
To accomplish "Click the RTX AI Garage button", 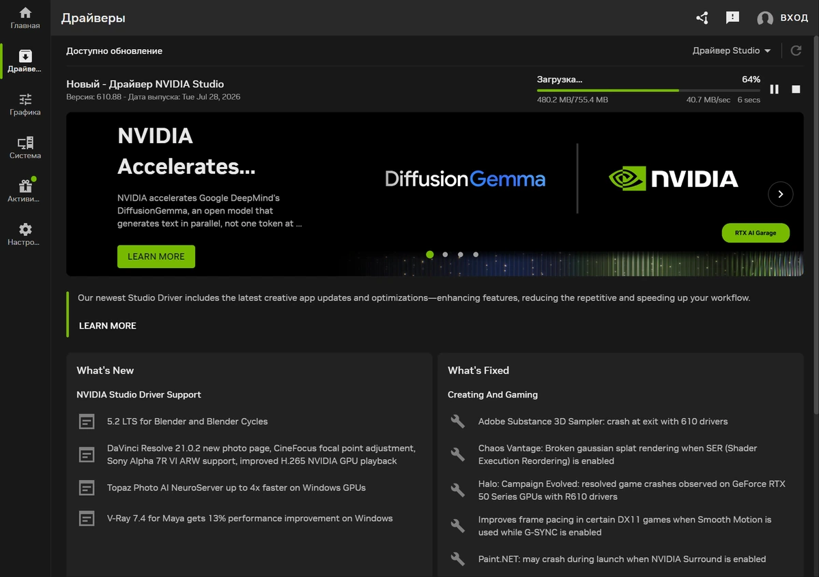I will pos(756,233).
